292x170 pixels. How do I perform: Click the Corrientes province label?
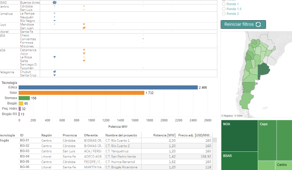pyautogui.click(x=28, y=39)
